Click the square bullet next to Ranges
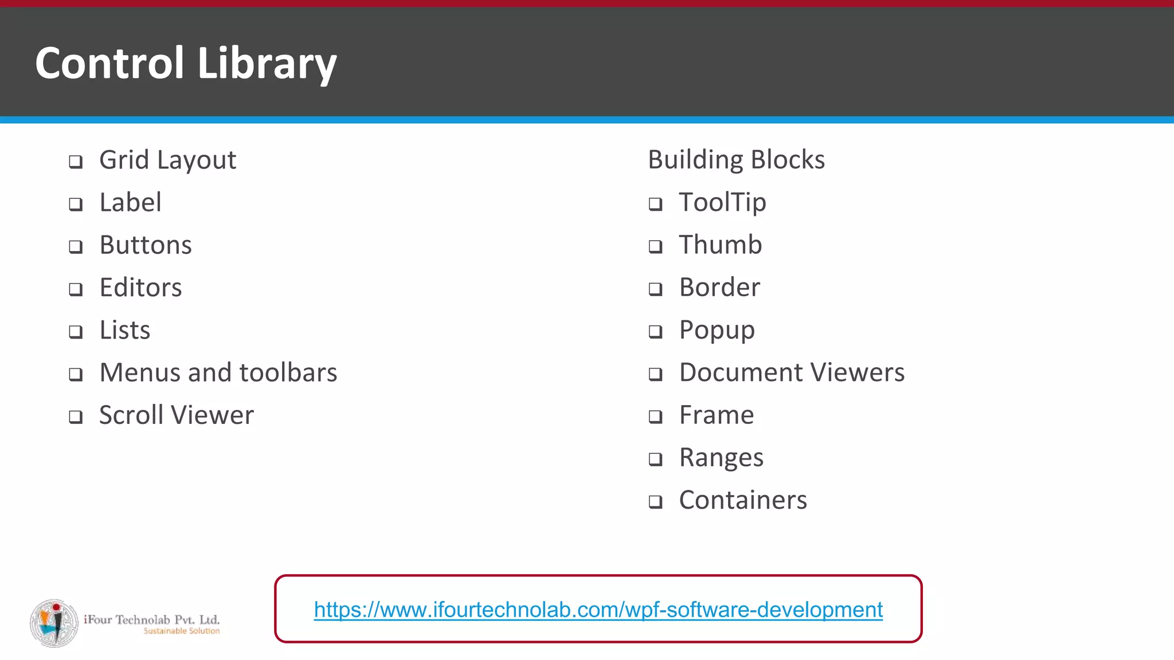 point(655,459)
